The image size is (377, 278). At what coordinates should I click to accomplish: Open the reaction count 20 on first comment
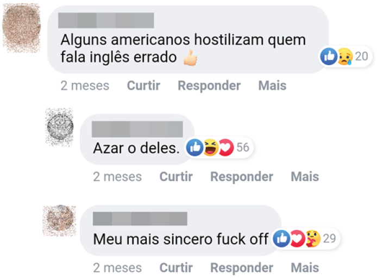(x=362, y=57)
